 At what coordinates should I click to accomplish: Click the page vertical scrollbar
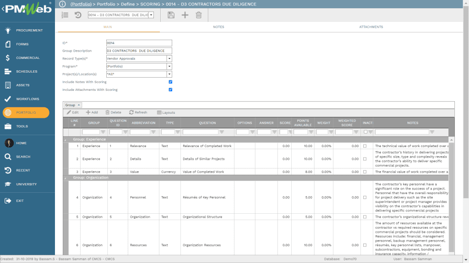466,101
